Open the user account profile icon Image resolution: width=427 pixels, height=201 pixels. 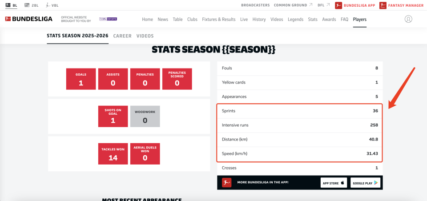coord(408,19)
